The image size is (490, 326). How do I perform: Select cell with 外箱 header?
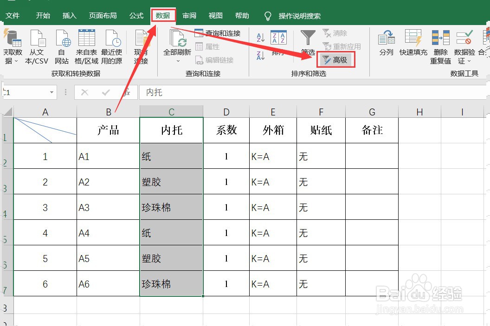point(273,130)
